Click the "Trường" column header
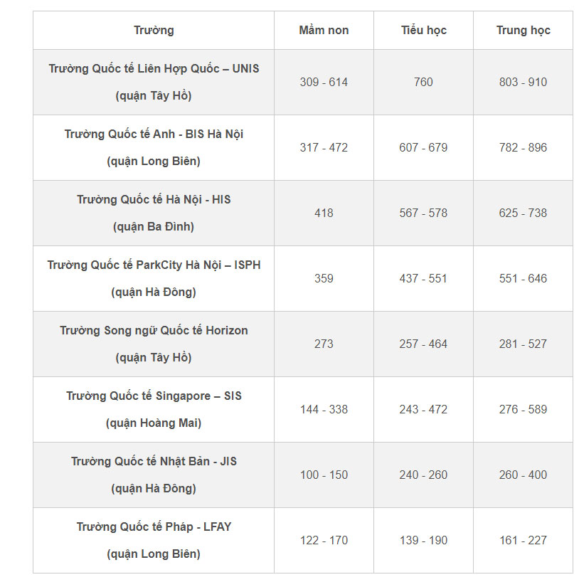 tap(154, 30)
